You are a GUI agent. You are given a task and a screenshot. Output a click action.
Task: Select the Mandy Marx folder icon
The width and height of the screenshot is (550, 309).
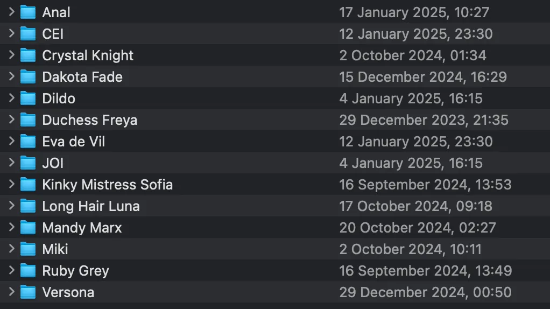tap(28, 228)
